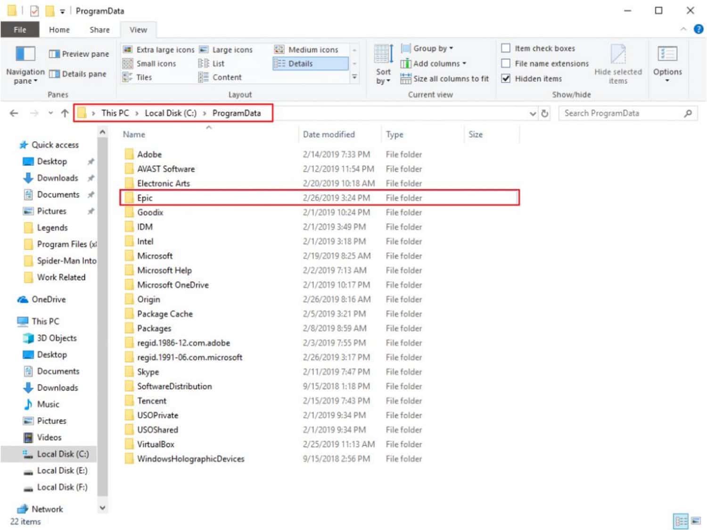Open the Add columns dropdown

coord(434,63)
